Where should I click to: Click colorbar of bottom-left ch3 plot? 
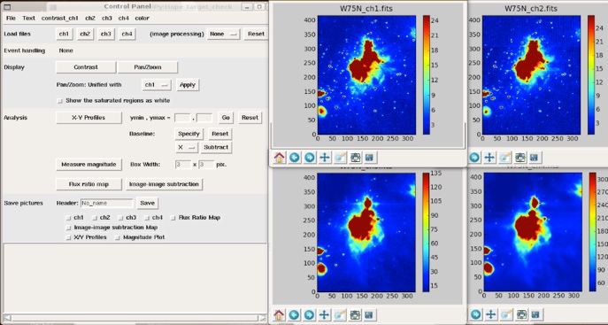click(x=427, y=232)
